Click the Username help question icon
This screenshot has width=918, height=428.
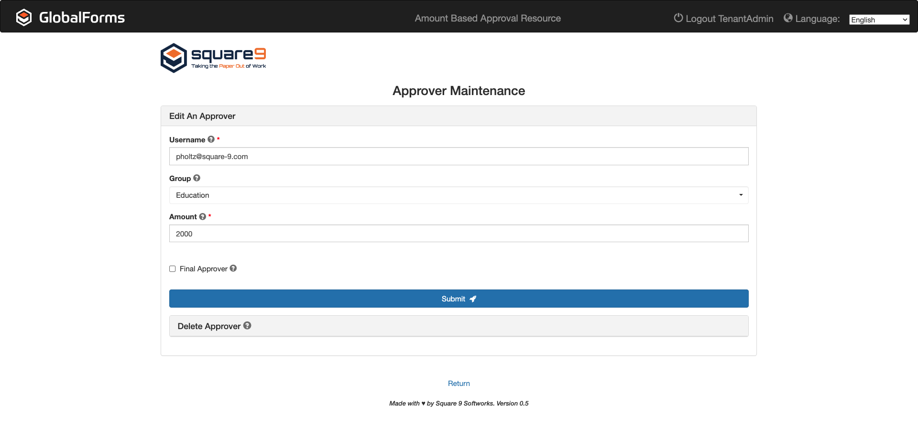(211, 139)
